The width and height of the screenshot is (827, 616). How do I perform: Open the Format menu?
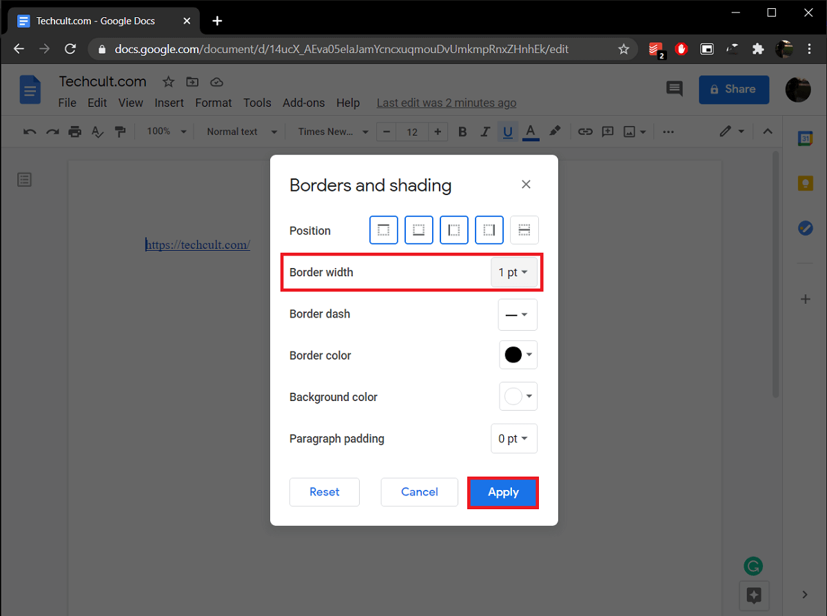[x=213, y=103]
